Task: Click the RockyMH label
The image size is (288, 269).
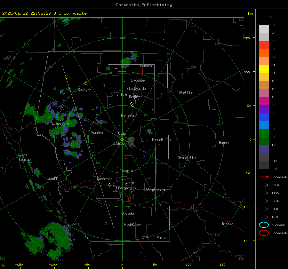Action: tap(84, 90)
